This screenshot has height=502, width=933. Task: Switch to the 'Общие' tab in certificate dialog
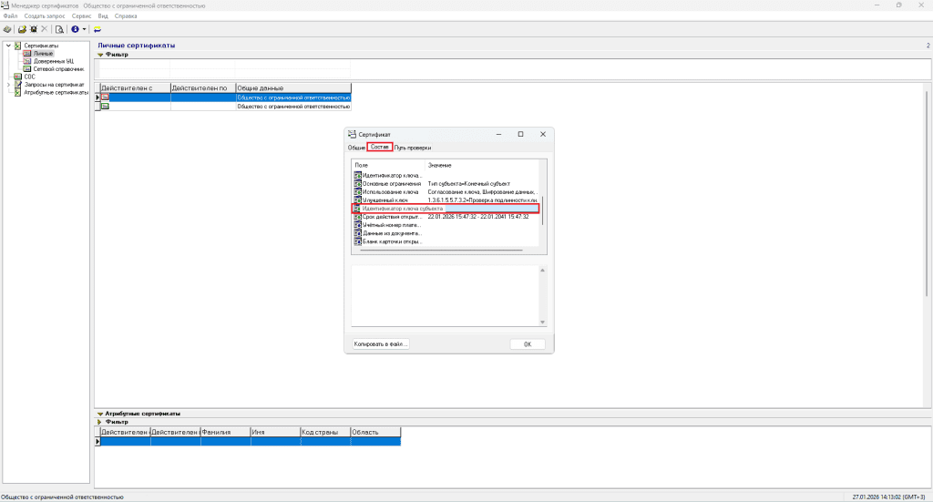coord(356,148)
